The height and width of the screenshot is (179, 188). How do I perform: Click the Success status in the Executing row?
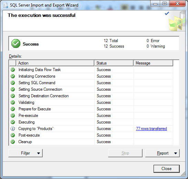coord(104,122)
